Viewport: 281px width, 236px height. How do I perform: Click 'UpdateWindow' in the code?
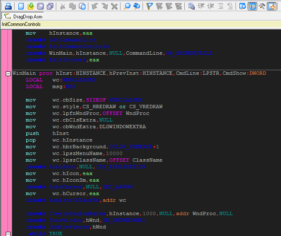69,227
